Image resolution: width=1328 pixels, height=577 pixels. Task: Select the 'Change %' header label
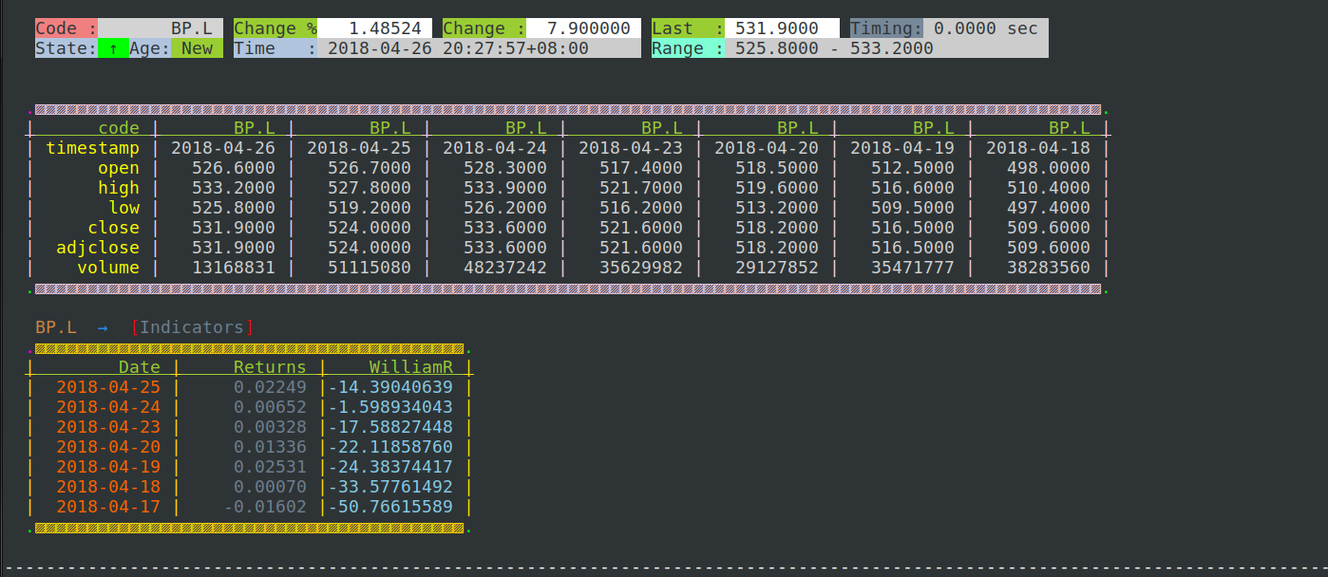coord(275,28)
